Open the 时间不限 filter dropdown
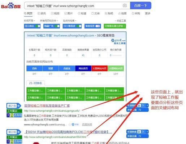The height and width of the screenshot is (144, 186). [x=29, y=21]
